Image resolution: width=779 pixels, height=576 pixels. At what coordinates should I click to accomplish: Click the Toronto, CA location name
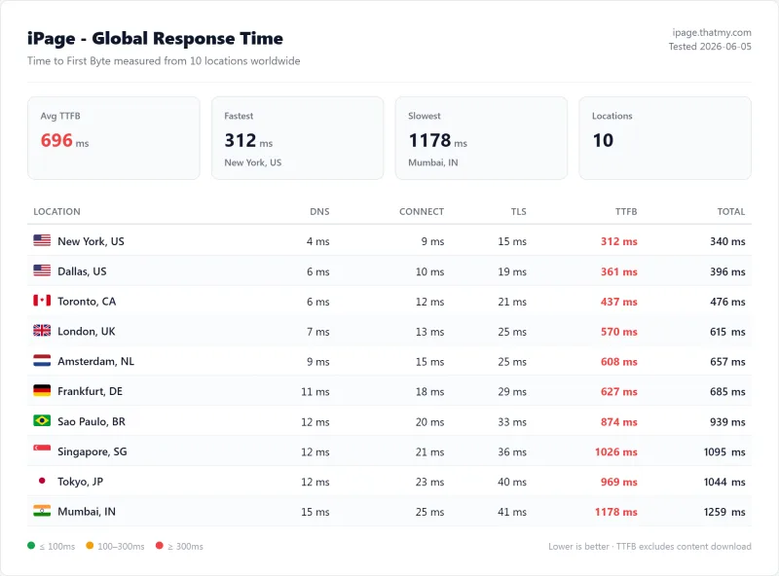click(x=87, y=302)
